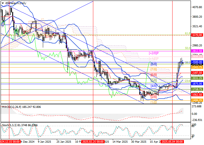The image size is (204, 145).
Task: Click the [4/8] Murrey level label
Action: [154, 86]
